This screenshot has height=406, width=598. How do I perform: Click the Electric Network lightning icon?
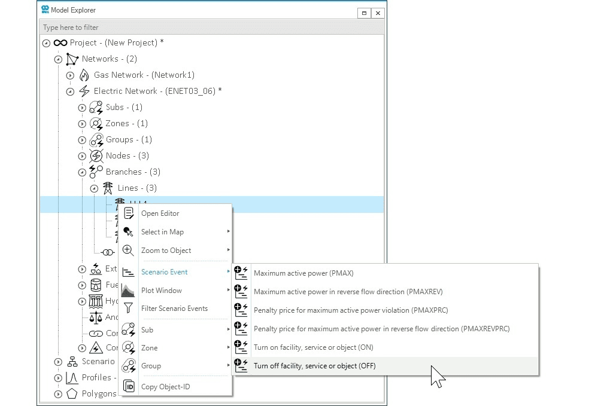[x=84, y=91]
